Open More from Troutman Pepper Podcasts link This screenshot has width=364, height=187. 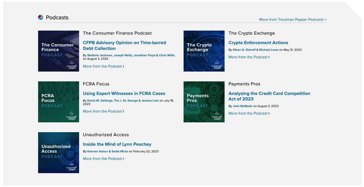[x=293, y=20]
